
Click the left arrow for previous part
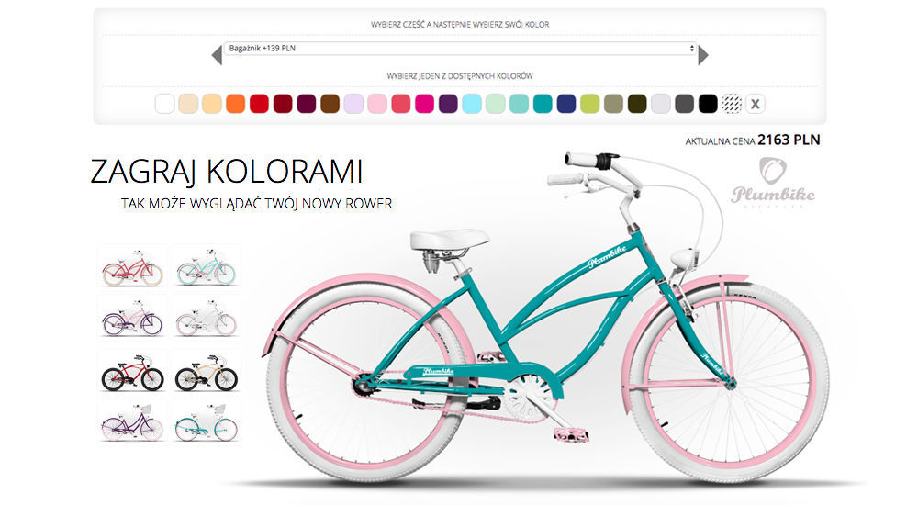pos(217,55)
